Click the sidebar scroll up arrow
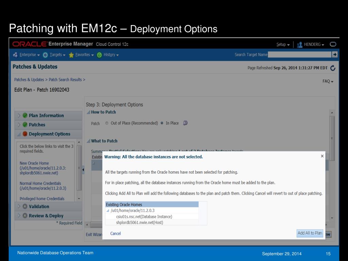Screen dimensions: 348x261 click(79, 142)
